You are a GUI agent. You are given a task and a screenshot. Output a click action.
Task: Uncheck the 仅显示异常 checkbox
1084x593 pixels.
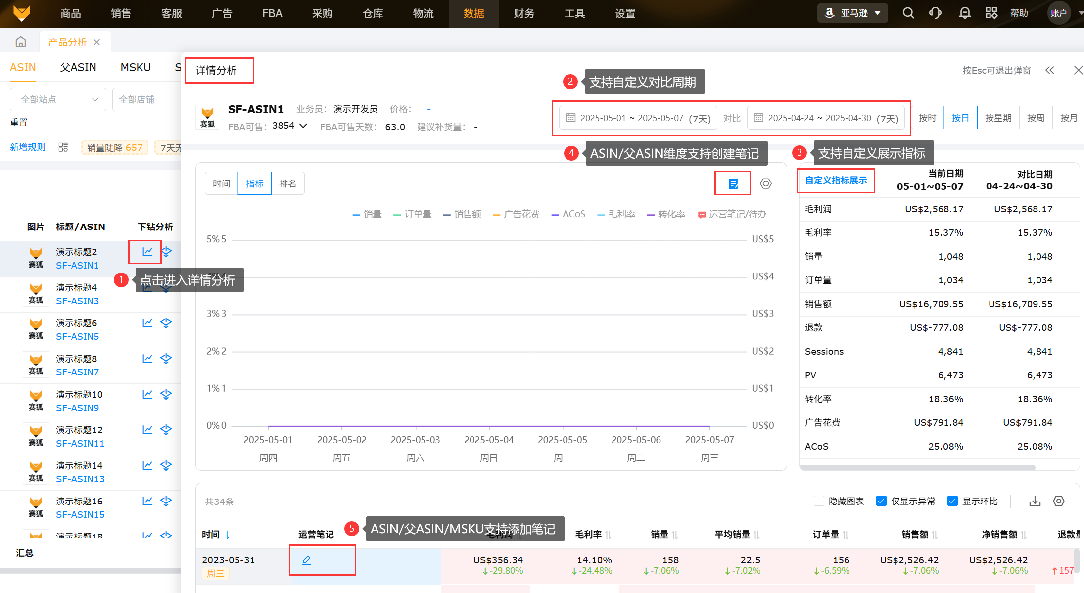click(x=881, y=501)
